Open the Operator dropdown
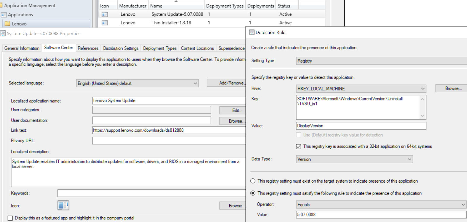The image size is (467, 222). pos(381,204)
